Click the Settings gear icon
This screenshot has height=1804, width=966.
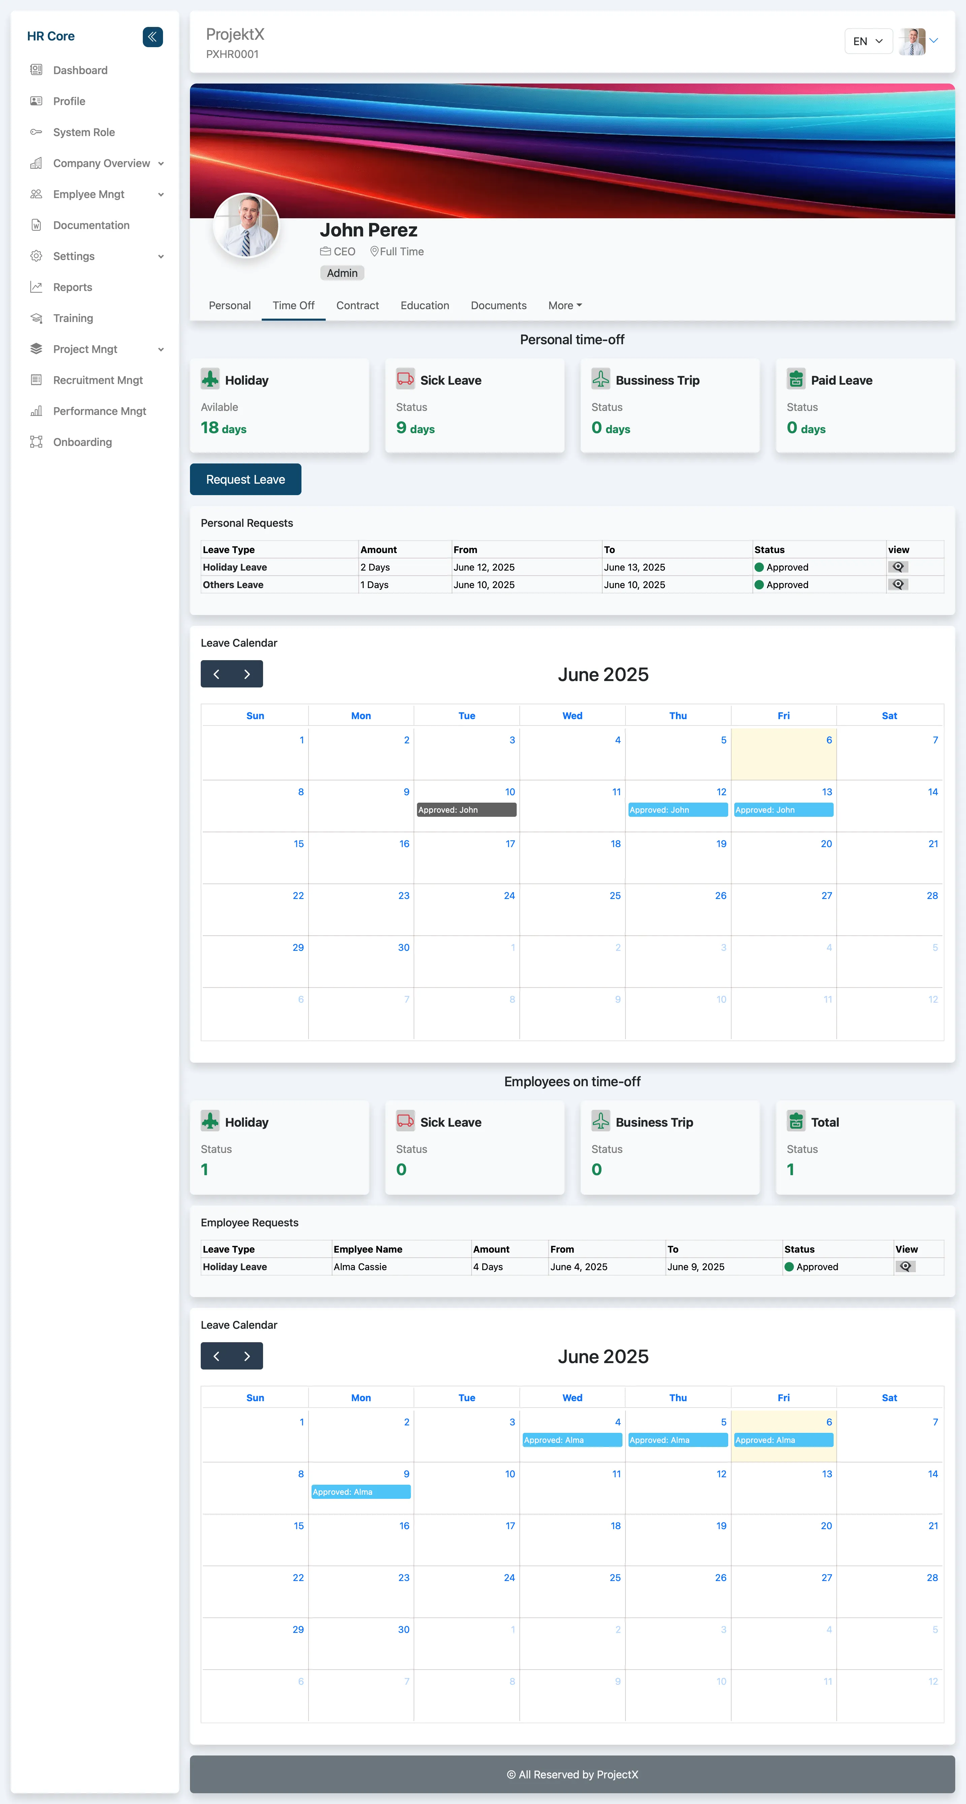click(x=36, y=256)
